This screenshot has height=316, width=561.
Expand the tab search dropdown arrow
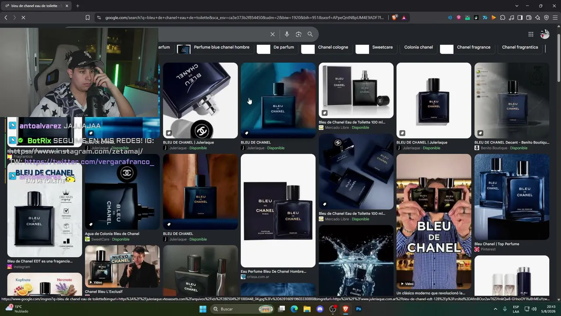click(x=517, y=6)
